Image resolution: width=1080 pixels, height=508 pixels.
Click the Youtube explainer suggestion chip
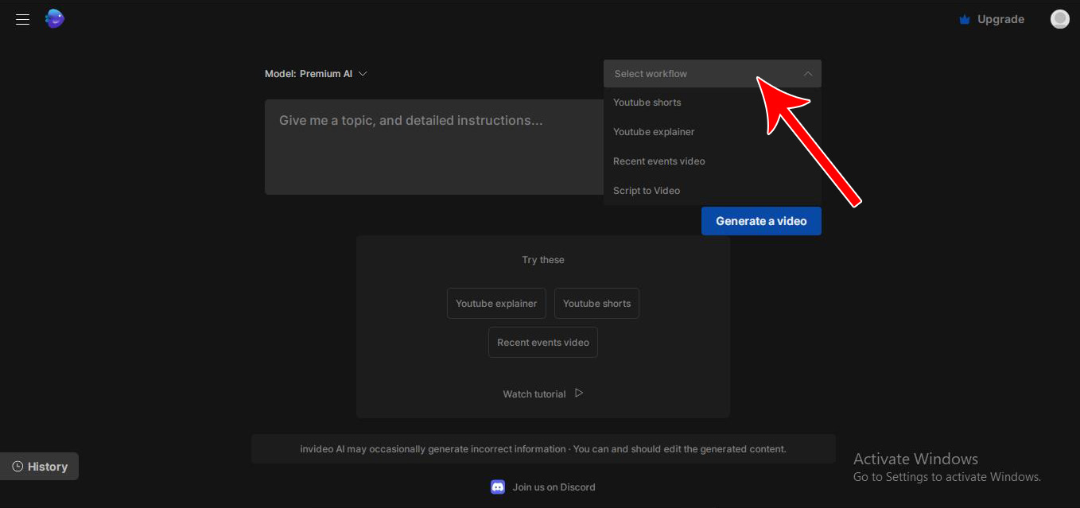496,304
